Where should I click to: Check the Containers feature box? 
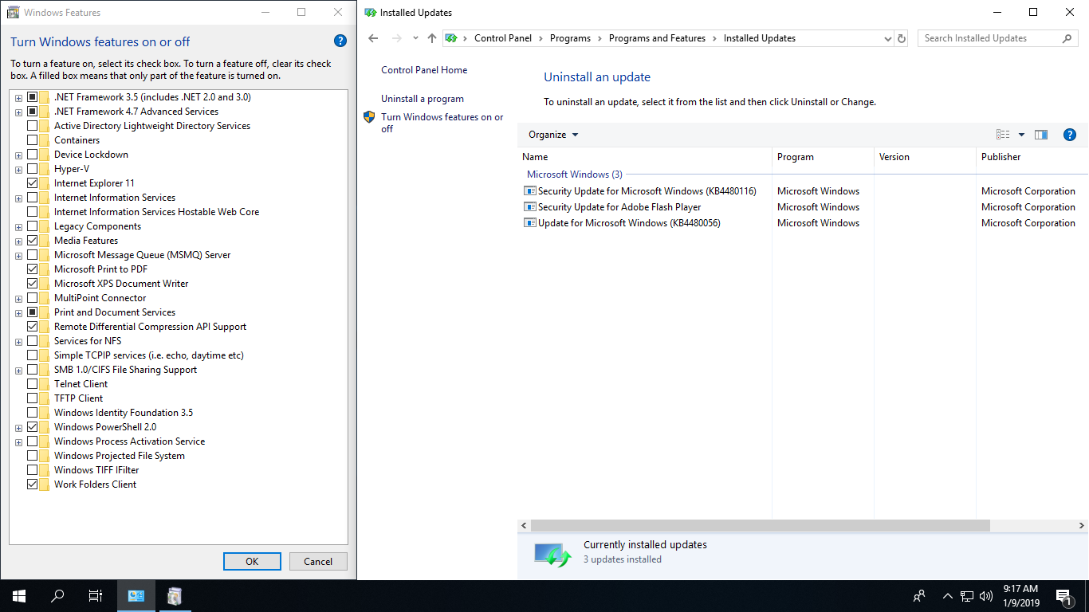point(33,140)
